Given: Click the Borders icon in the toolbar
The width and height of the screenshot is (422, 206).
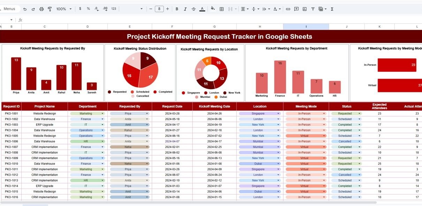Looking at the screenshot, I should [x=221, y=9].
